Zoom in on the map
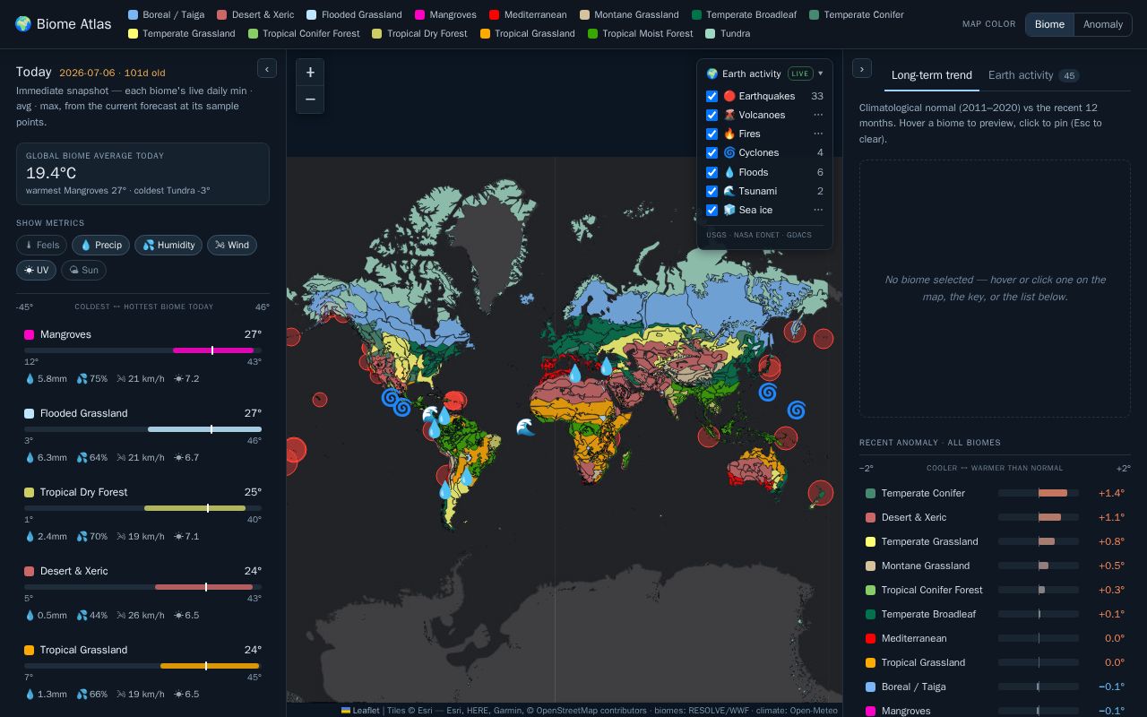Viewport: 1147px width, 717px height. [x=310, y=73]
